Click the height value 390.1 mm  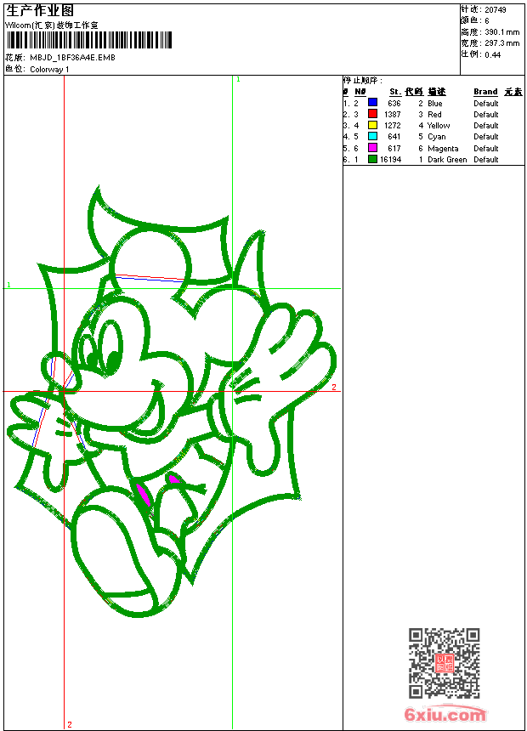[x=501, y=32]
